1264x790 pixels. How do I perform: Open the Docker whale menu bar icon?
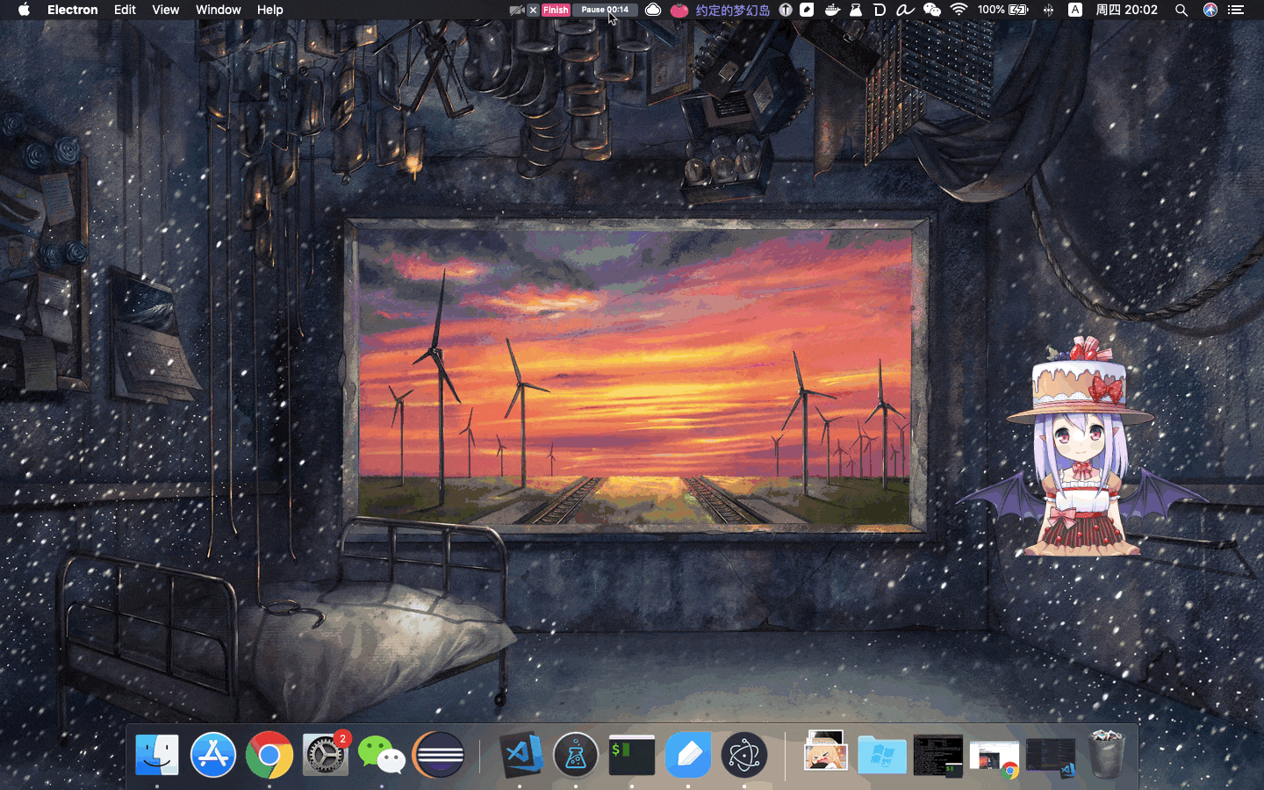point(832,10)
